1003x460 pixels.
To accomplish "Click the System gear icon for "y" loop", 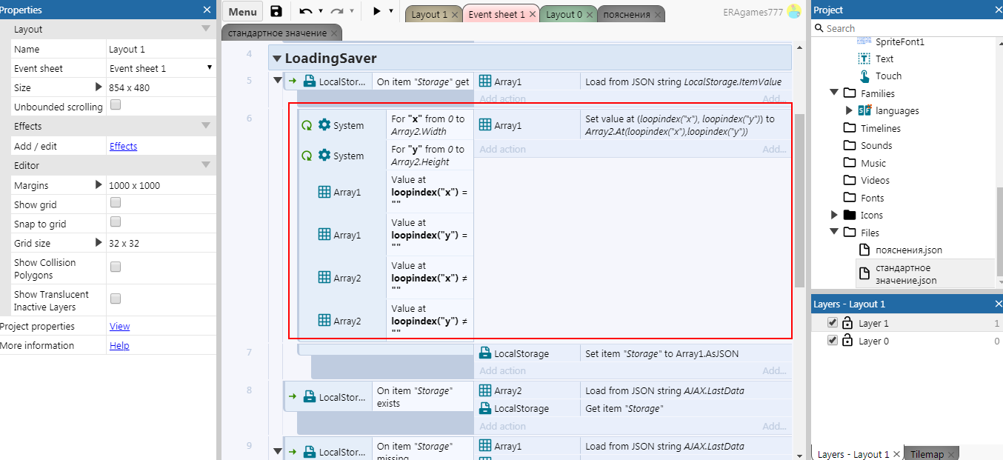I will click(x=324, y=156).
